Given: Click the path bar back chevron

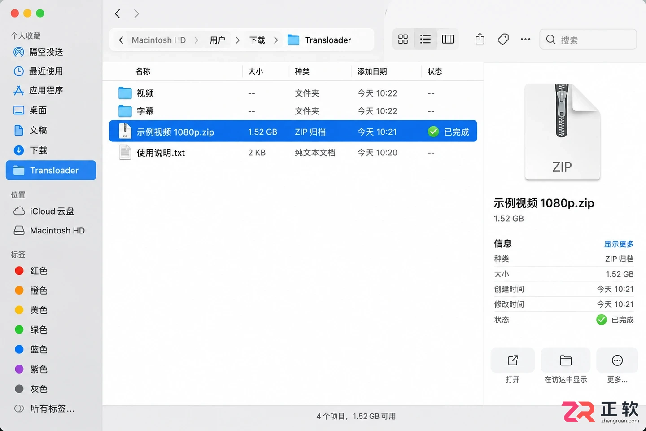Looking at the screenshot, I should click(121, 40).
